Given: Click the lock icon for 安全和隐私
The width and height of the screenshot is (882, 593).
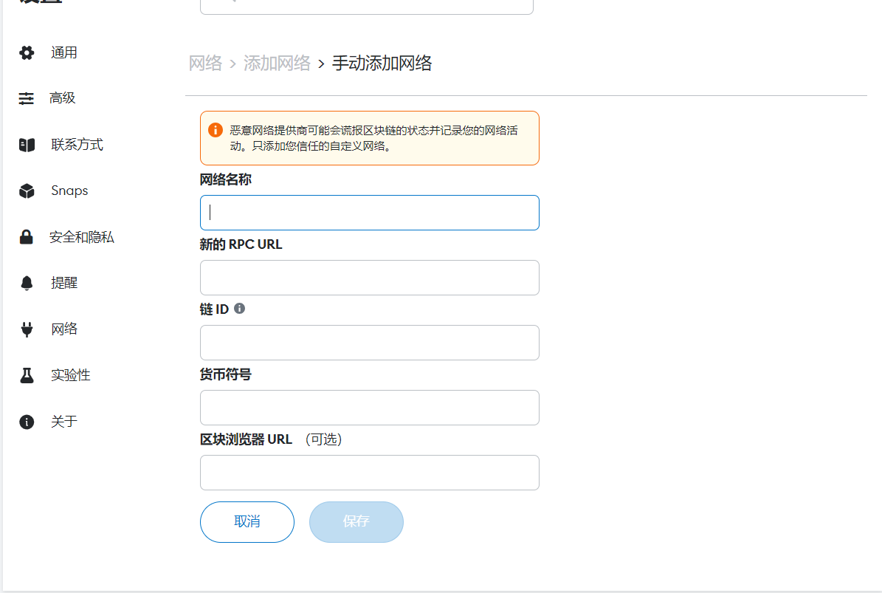Looking at the screenshot, I should pyautogui.click(x=27, y=237).
